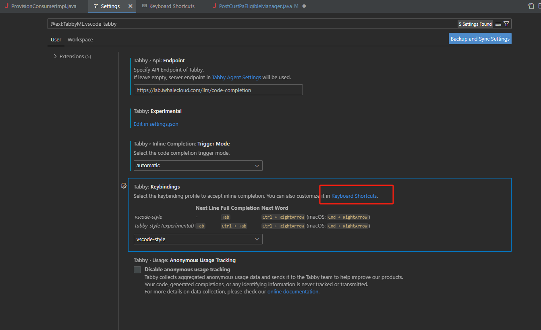
Task: Open the Keyboard Shortcuts link in Keybindings description
Action: click(x=354, y=196)
